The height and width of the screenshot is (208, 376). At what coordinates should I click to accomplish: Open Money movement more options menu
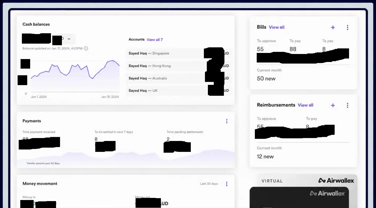tap(227, 184)
